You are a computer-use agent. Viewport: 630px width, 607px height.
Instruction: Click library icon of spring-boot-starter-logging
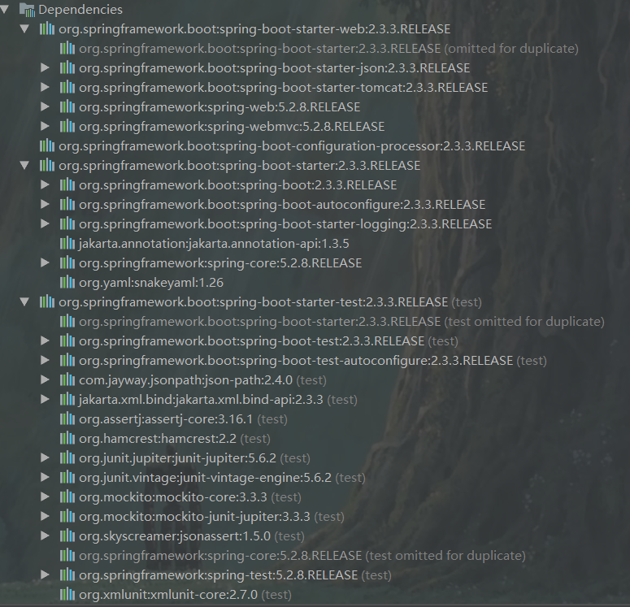tap(67, 223)
